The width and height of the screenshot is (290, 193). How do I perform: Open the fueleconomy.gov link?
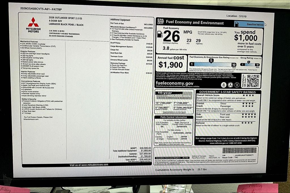172,83
